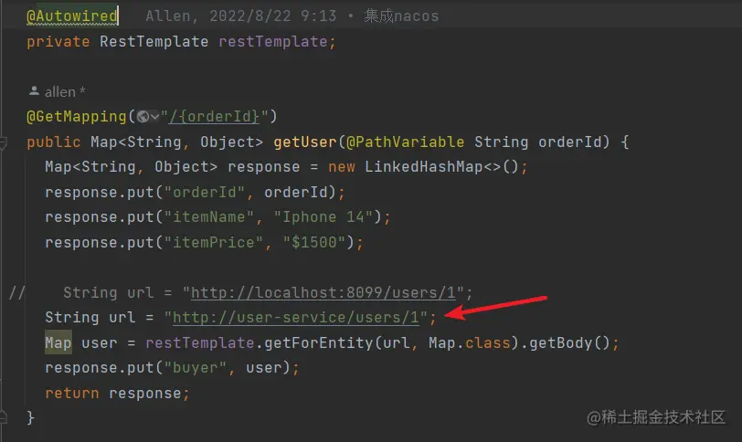Click the '//' comment marker at the line start
This screenshot has height=442, width=742.
click(x=16, y=292)
